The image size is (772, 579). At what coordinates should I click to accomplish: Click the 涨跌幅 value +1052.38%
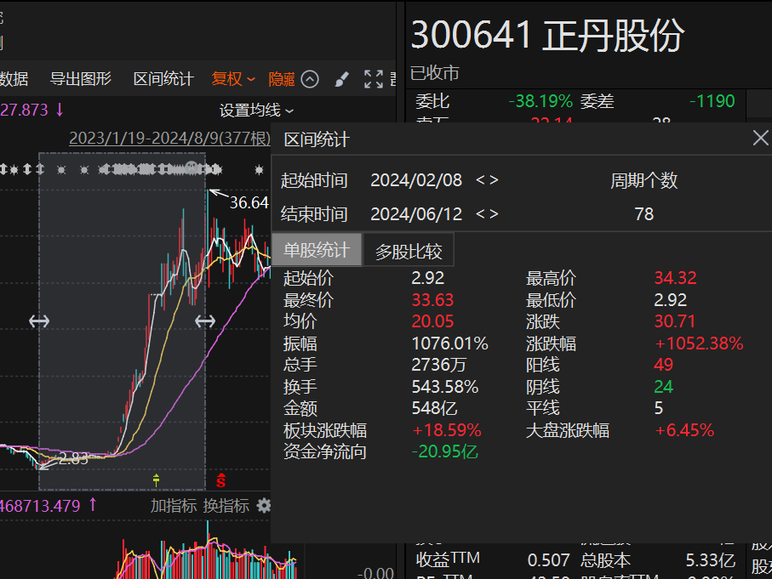[699, 343]
